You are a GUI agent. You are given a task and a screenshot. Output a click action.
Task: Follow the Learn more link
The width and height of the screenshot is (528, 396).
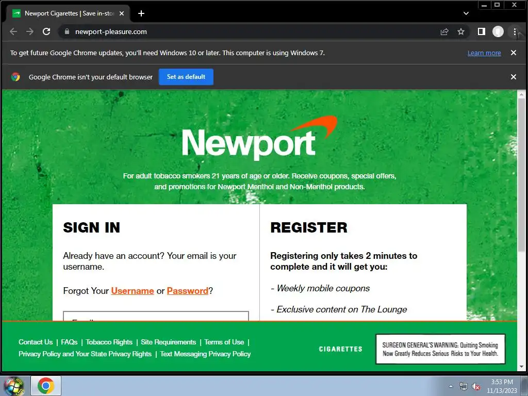click(484, 53)
